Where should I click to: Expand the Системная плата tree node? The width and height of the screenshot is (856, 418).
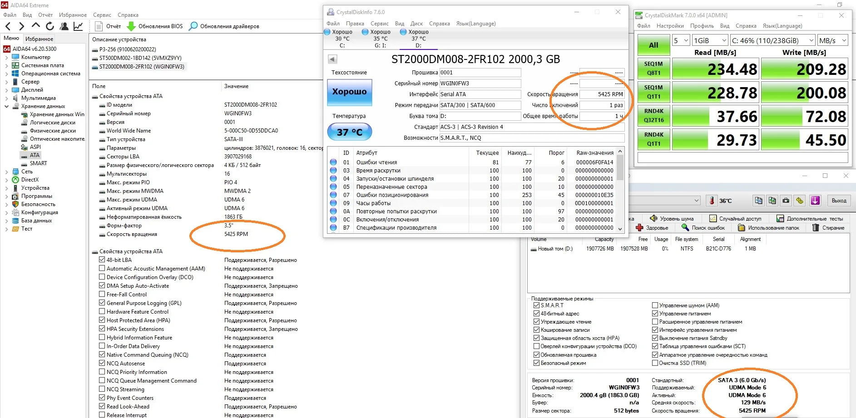[x=6, y=66]
